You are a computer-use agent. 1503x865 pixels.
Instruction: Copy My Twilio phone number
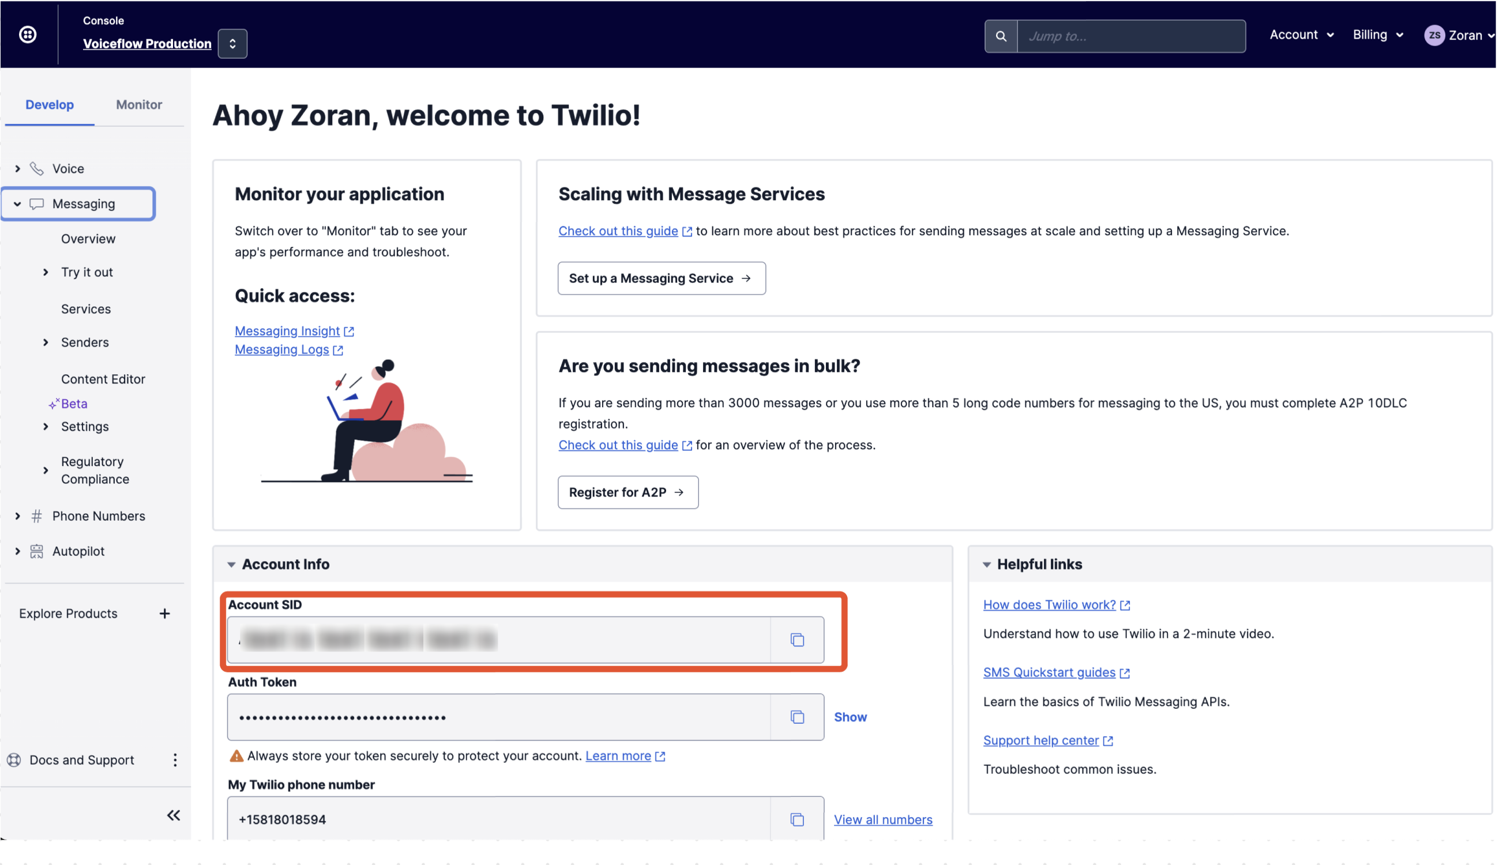tap(797, 819)
